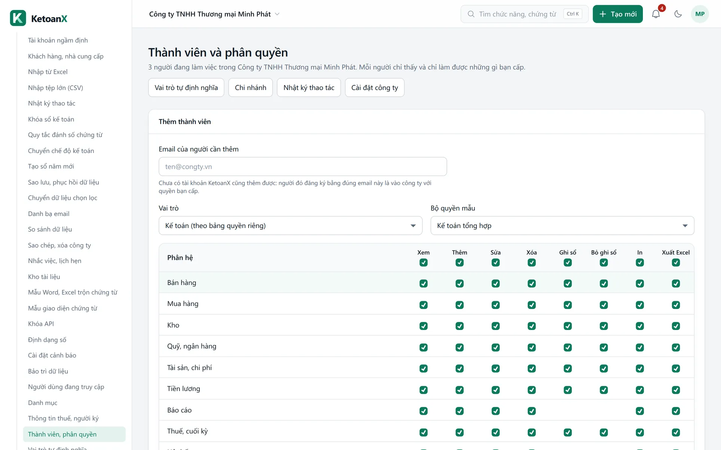
Task: Select Thành viên, phân quyền in sidebar
Action: click(x=74, y=434)
